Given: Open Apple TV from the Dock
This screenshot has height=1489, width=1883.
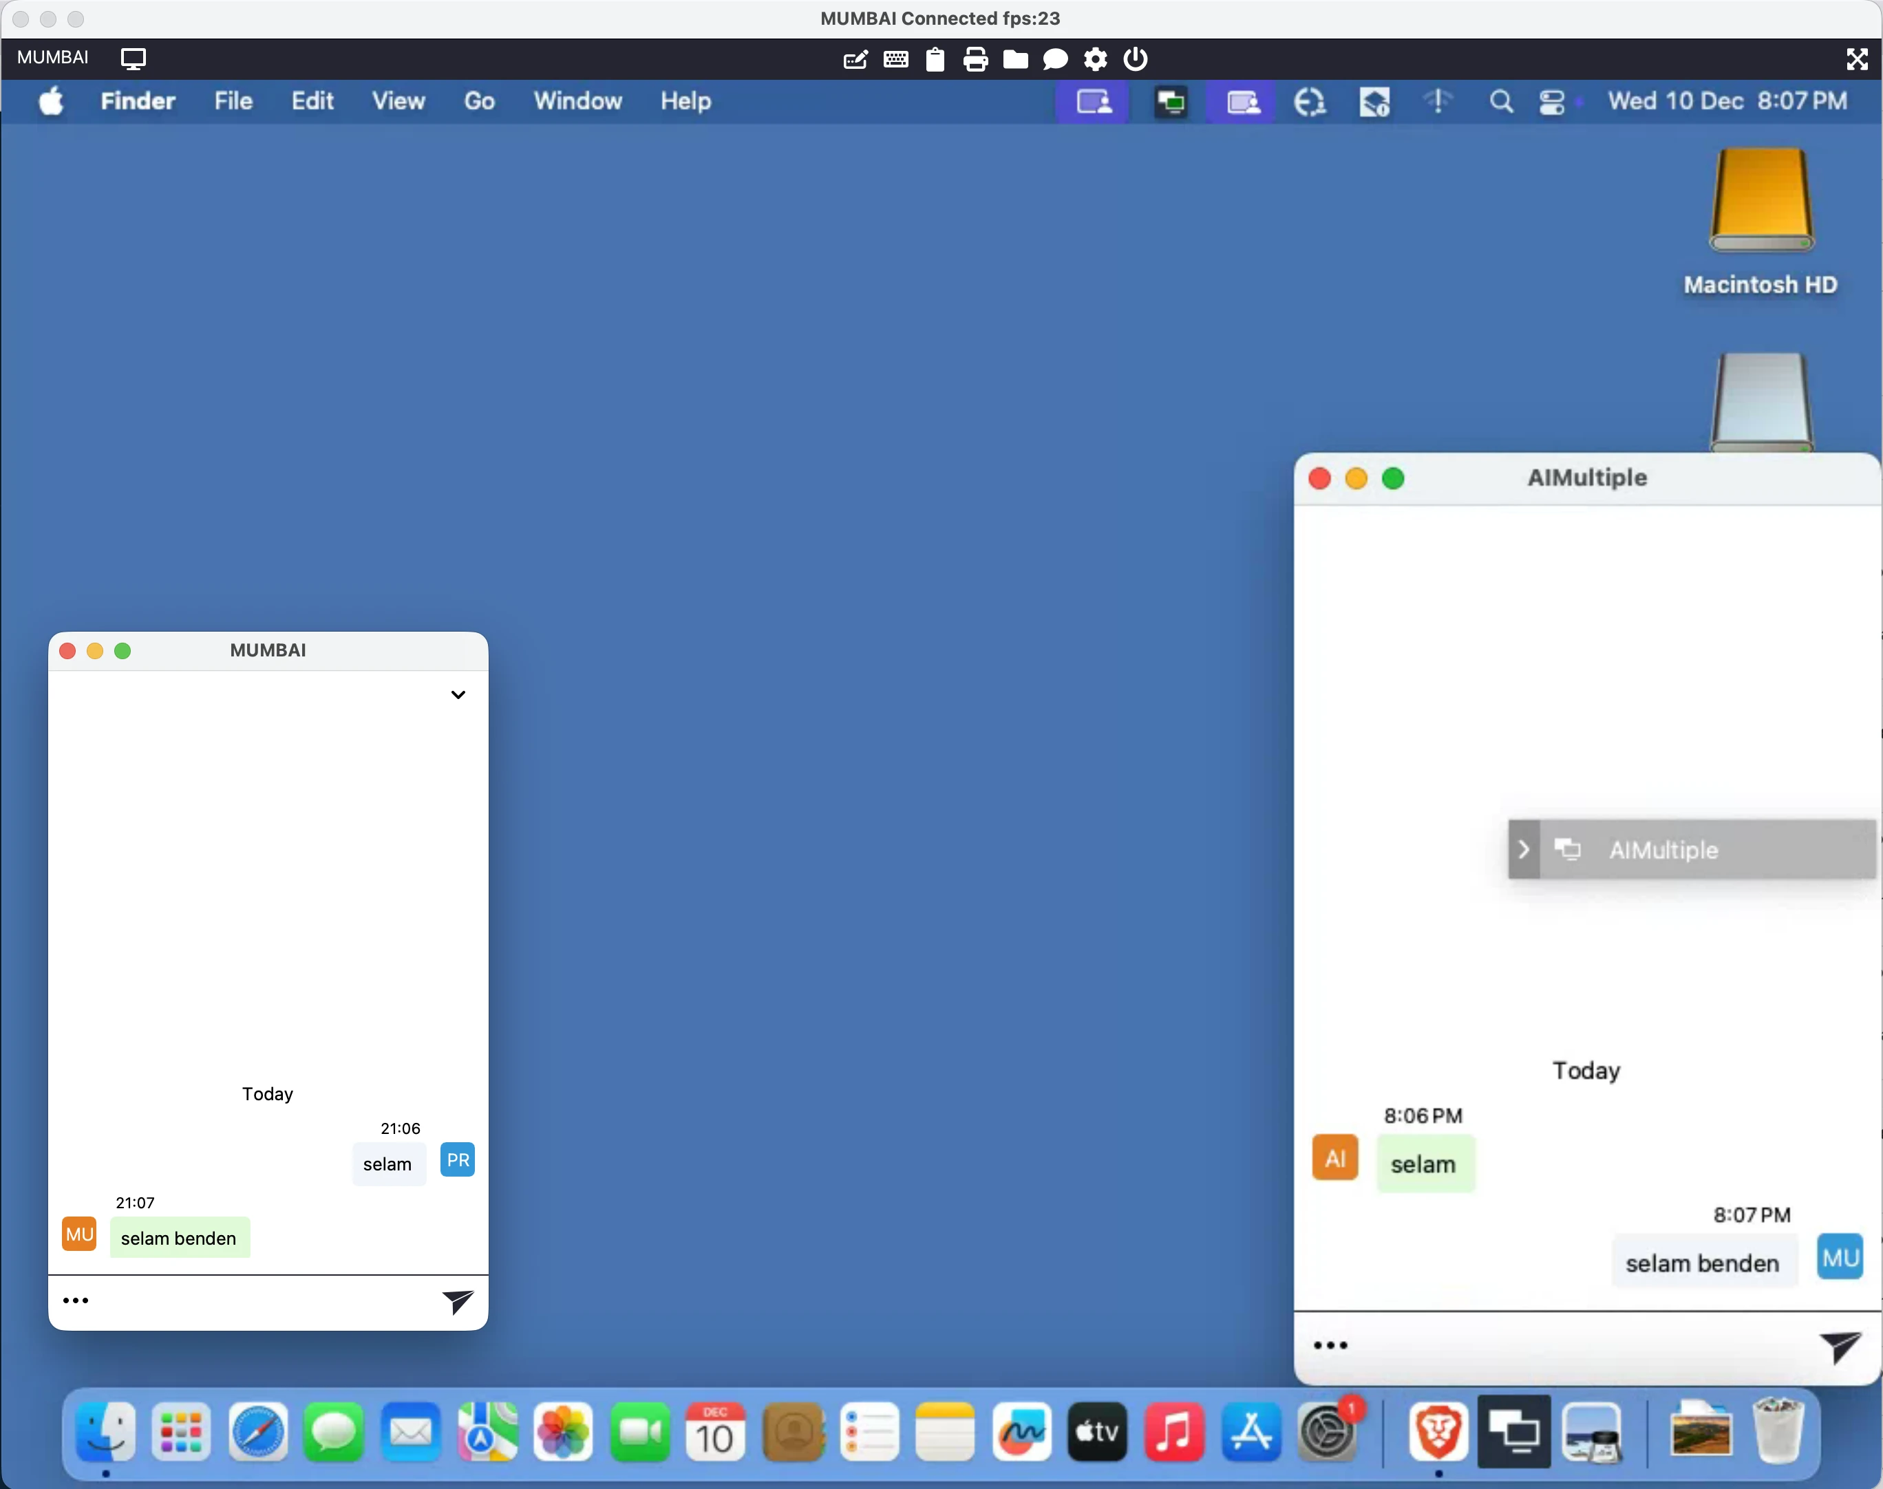Looking at the screenshot, I should pyautogui.click(x=1098, y=1431).
